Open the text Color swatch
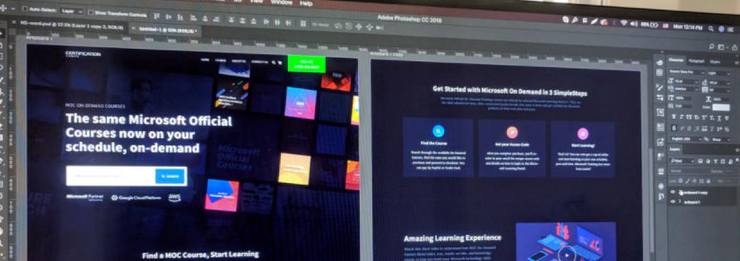This screenshot has width=740, height=261. [721, 107]
